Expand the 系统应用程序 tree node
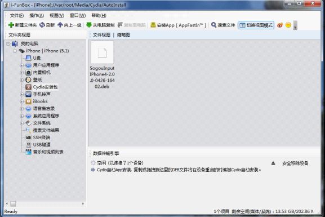Viewport: 325px width, 217px height. (22, 116)
